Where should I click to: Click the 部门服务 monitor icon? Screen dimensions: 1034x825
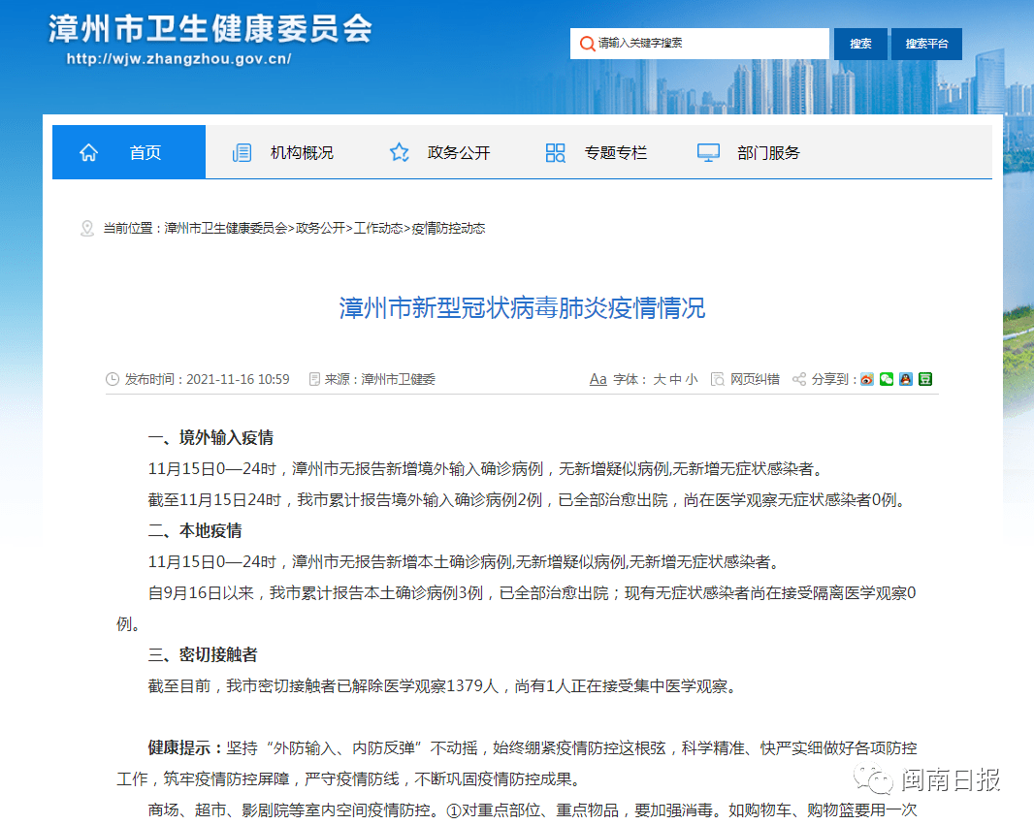tap(708, 153)
